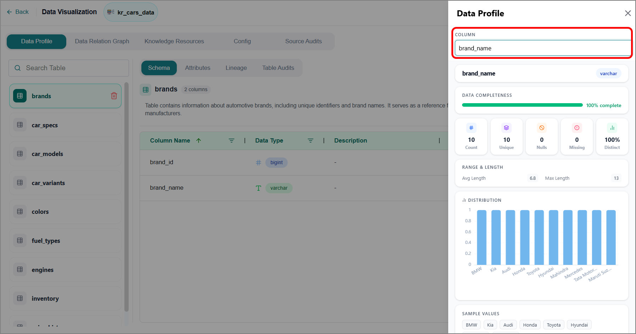
Task: Click the bigint data type badge
Action: click(276, 162)
